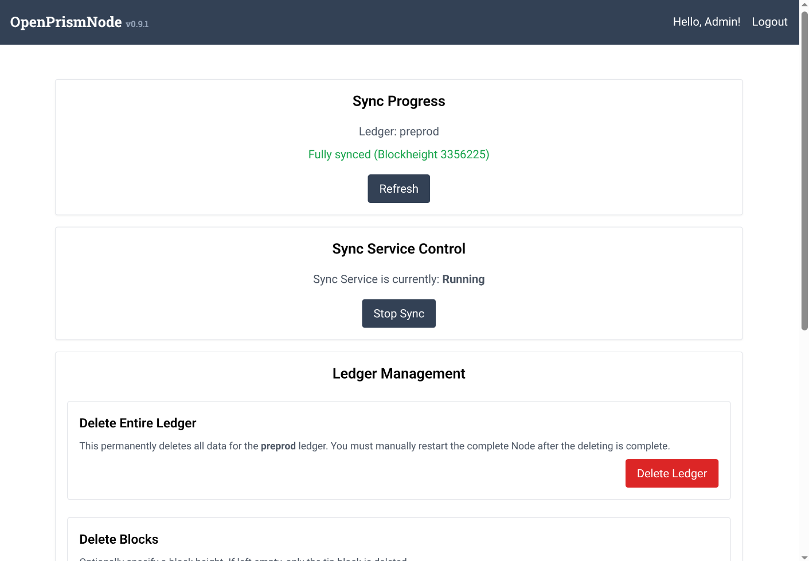Click the green Fully synced blockheight status
This screenshot has height=561, width=809.
tap(398, 154)
